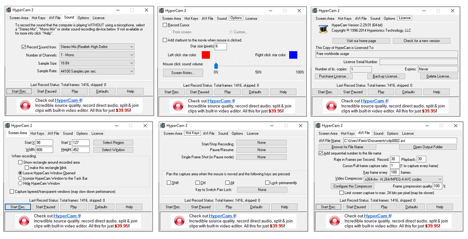Click red record ad icon in License window
The width and height of the screenshot is (468, 239).
coord(332,106)
